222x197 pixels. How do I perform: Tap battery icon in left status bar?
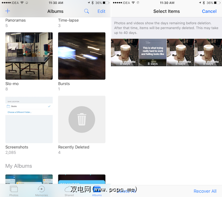point(106,3)
